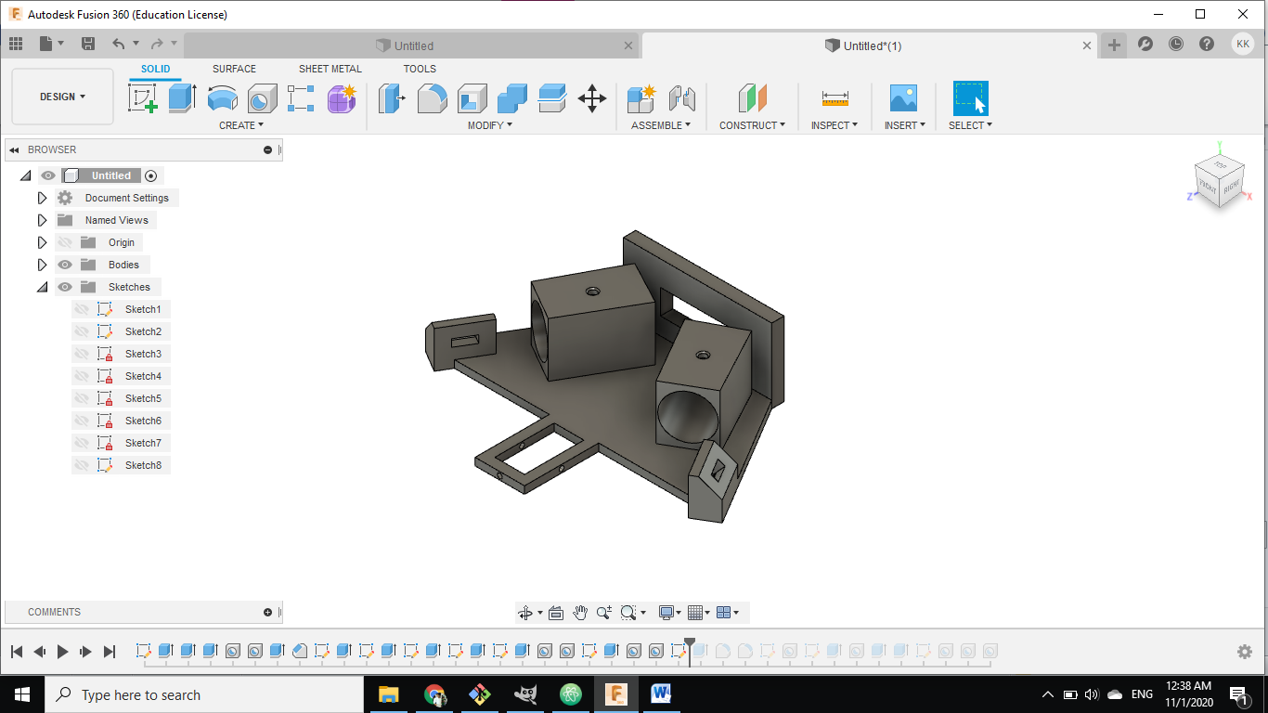
Task: Open the DESIGN workspace dropdown
Action: 62,97
